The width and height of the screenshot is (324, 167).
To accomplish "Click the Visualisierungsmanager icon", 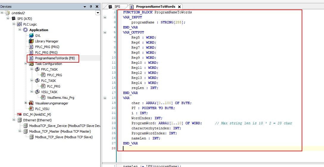I will 32,103.
